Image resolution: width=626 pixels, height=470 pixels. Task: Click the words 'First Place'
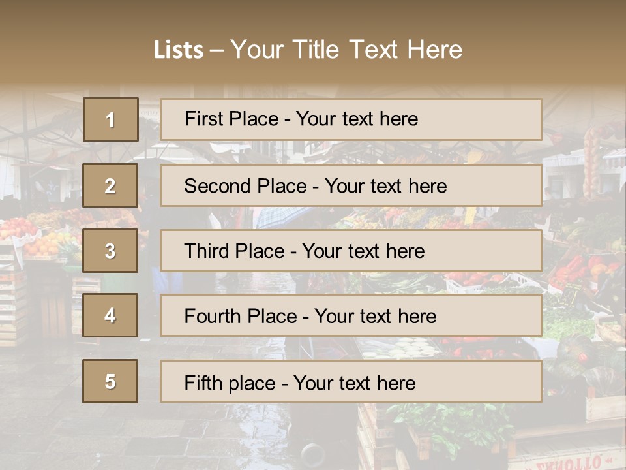(x=231, y=119)
